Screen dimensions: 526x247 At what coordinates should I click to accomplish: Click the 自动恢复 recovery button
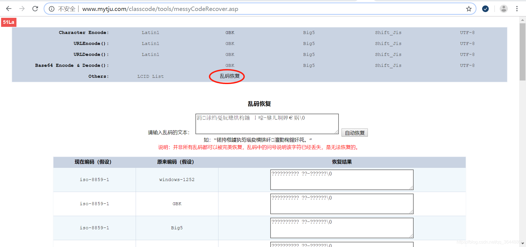coord(354,133)
